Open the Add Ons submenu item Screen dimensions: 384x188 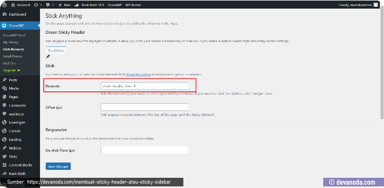(x=9, y=63)
